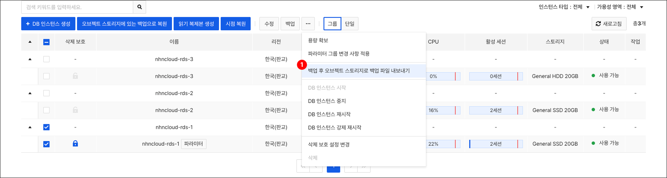667x178 pixels.
Task: Collapse the nhncloud-rds-2 group
Action: [x=30, y=93]
